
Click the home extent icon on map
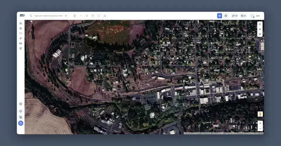pos(260,29)
